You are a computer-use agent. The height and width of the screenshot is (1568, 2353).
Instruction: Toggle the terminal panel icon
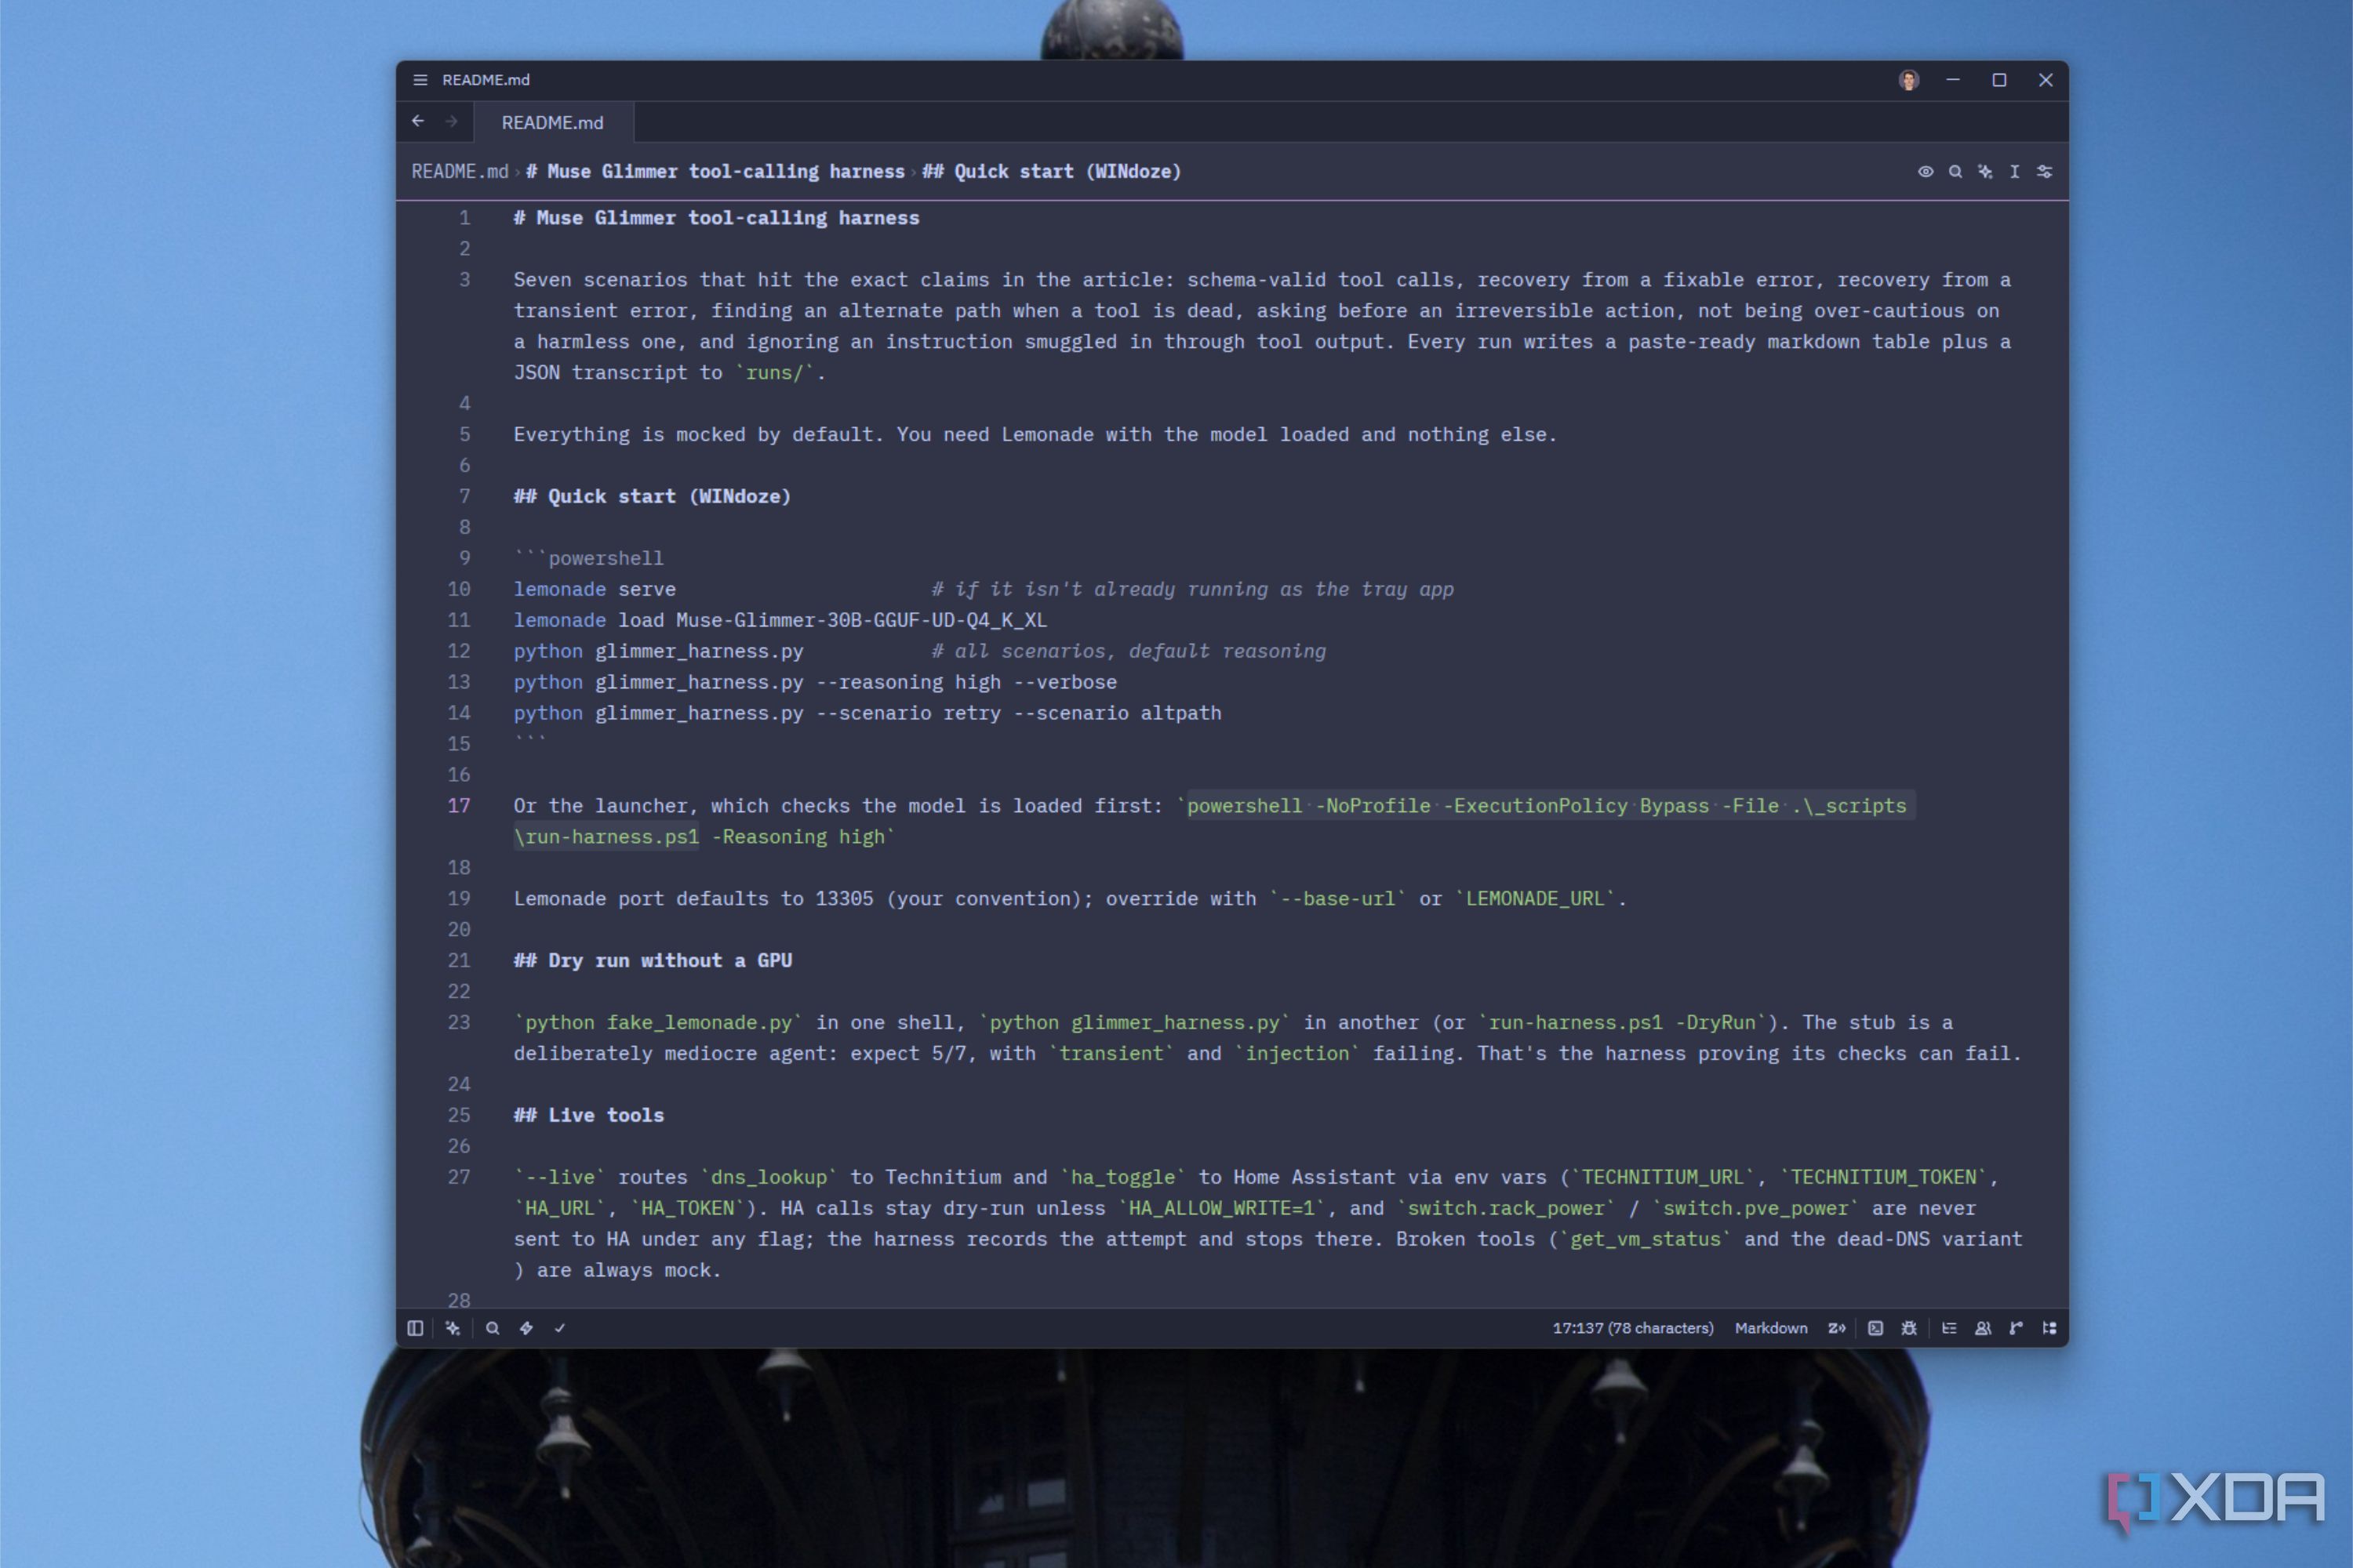coord(1876,1328)
